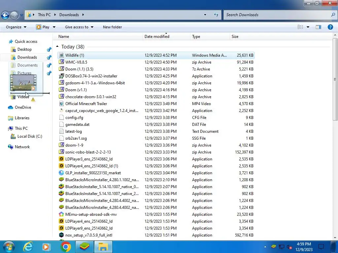Image resolution: width=338 pixels, height=253 pixels.
Task: Click the blue Help icon
Action: (x=330, y=27)
